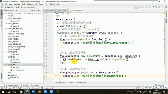Click the Stop square icon in the toolbar

click(x=149, y=7)
